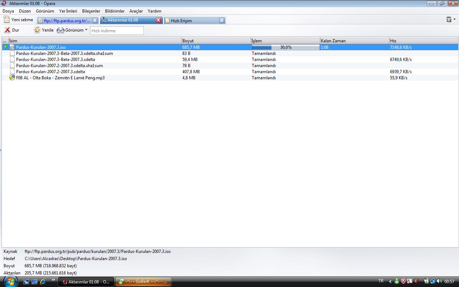Close the Aktarımlar 01:08 tab
Image resolution: width=459 pixels, height=287 pixels.
158,20
